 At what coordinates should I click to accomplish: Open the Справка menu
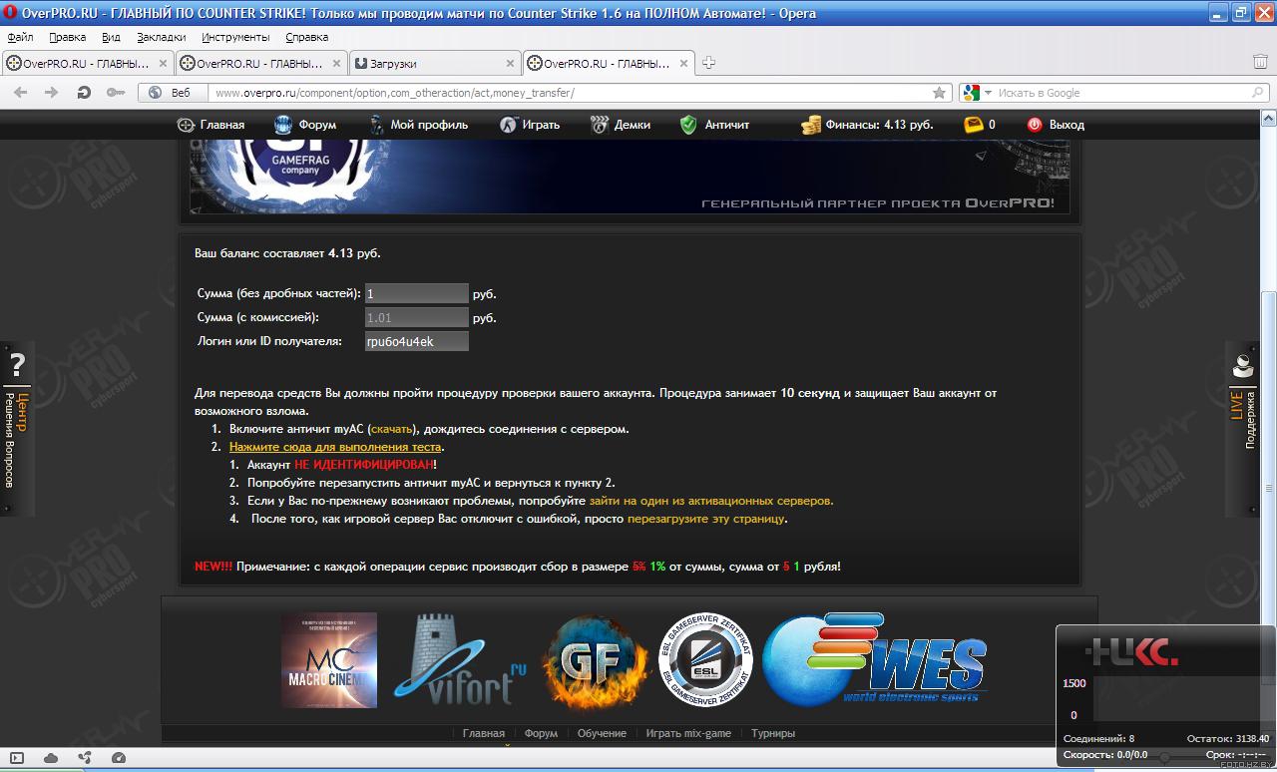[x=306, y=37]
